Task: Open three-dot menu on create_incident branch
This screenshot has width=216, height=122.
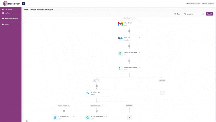Action: pyautogui.click(x=69, y=105)
